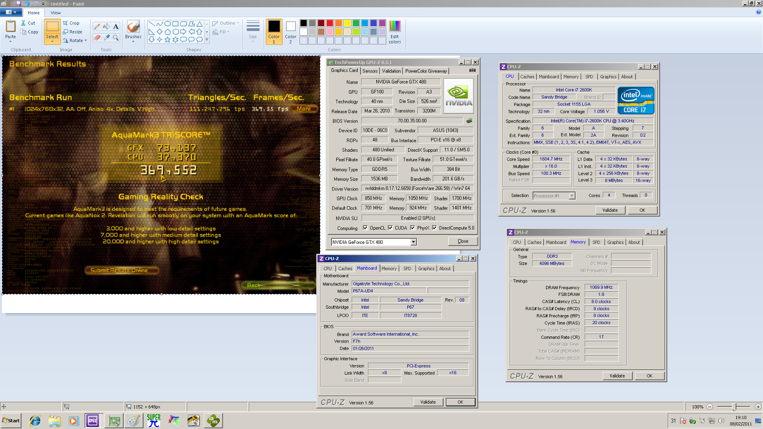Open the Sensors tab in GPU-Z
Image resolution: width=763 pixels, height=429 pixels.
click(370, 71)
